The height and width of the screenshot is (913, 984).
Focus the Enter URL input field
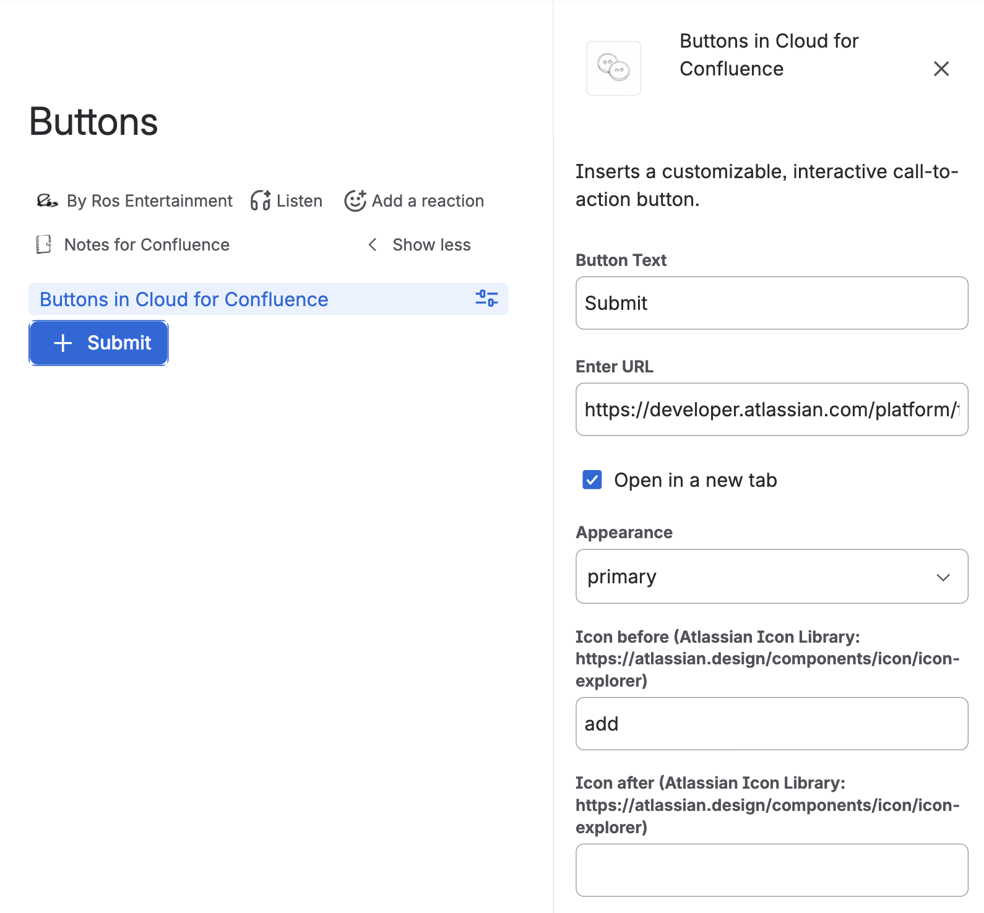coord(772,409)
